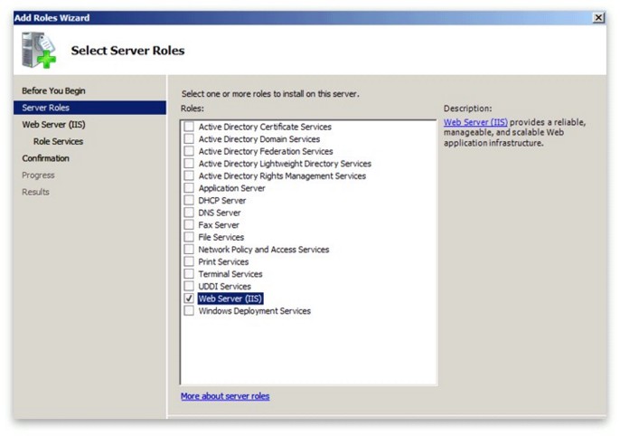Click the highlighted Web Server (IIS) label
620x436 pixels.
click(x=230, y=299)
